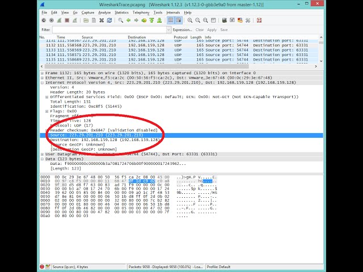Click packet list horizontal scrollbar right arrow

(316, 66)
